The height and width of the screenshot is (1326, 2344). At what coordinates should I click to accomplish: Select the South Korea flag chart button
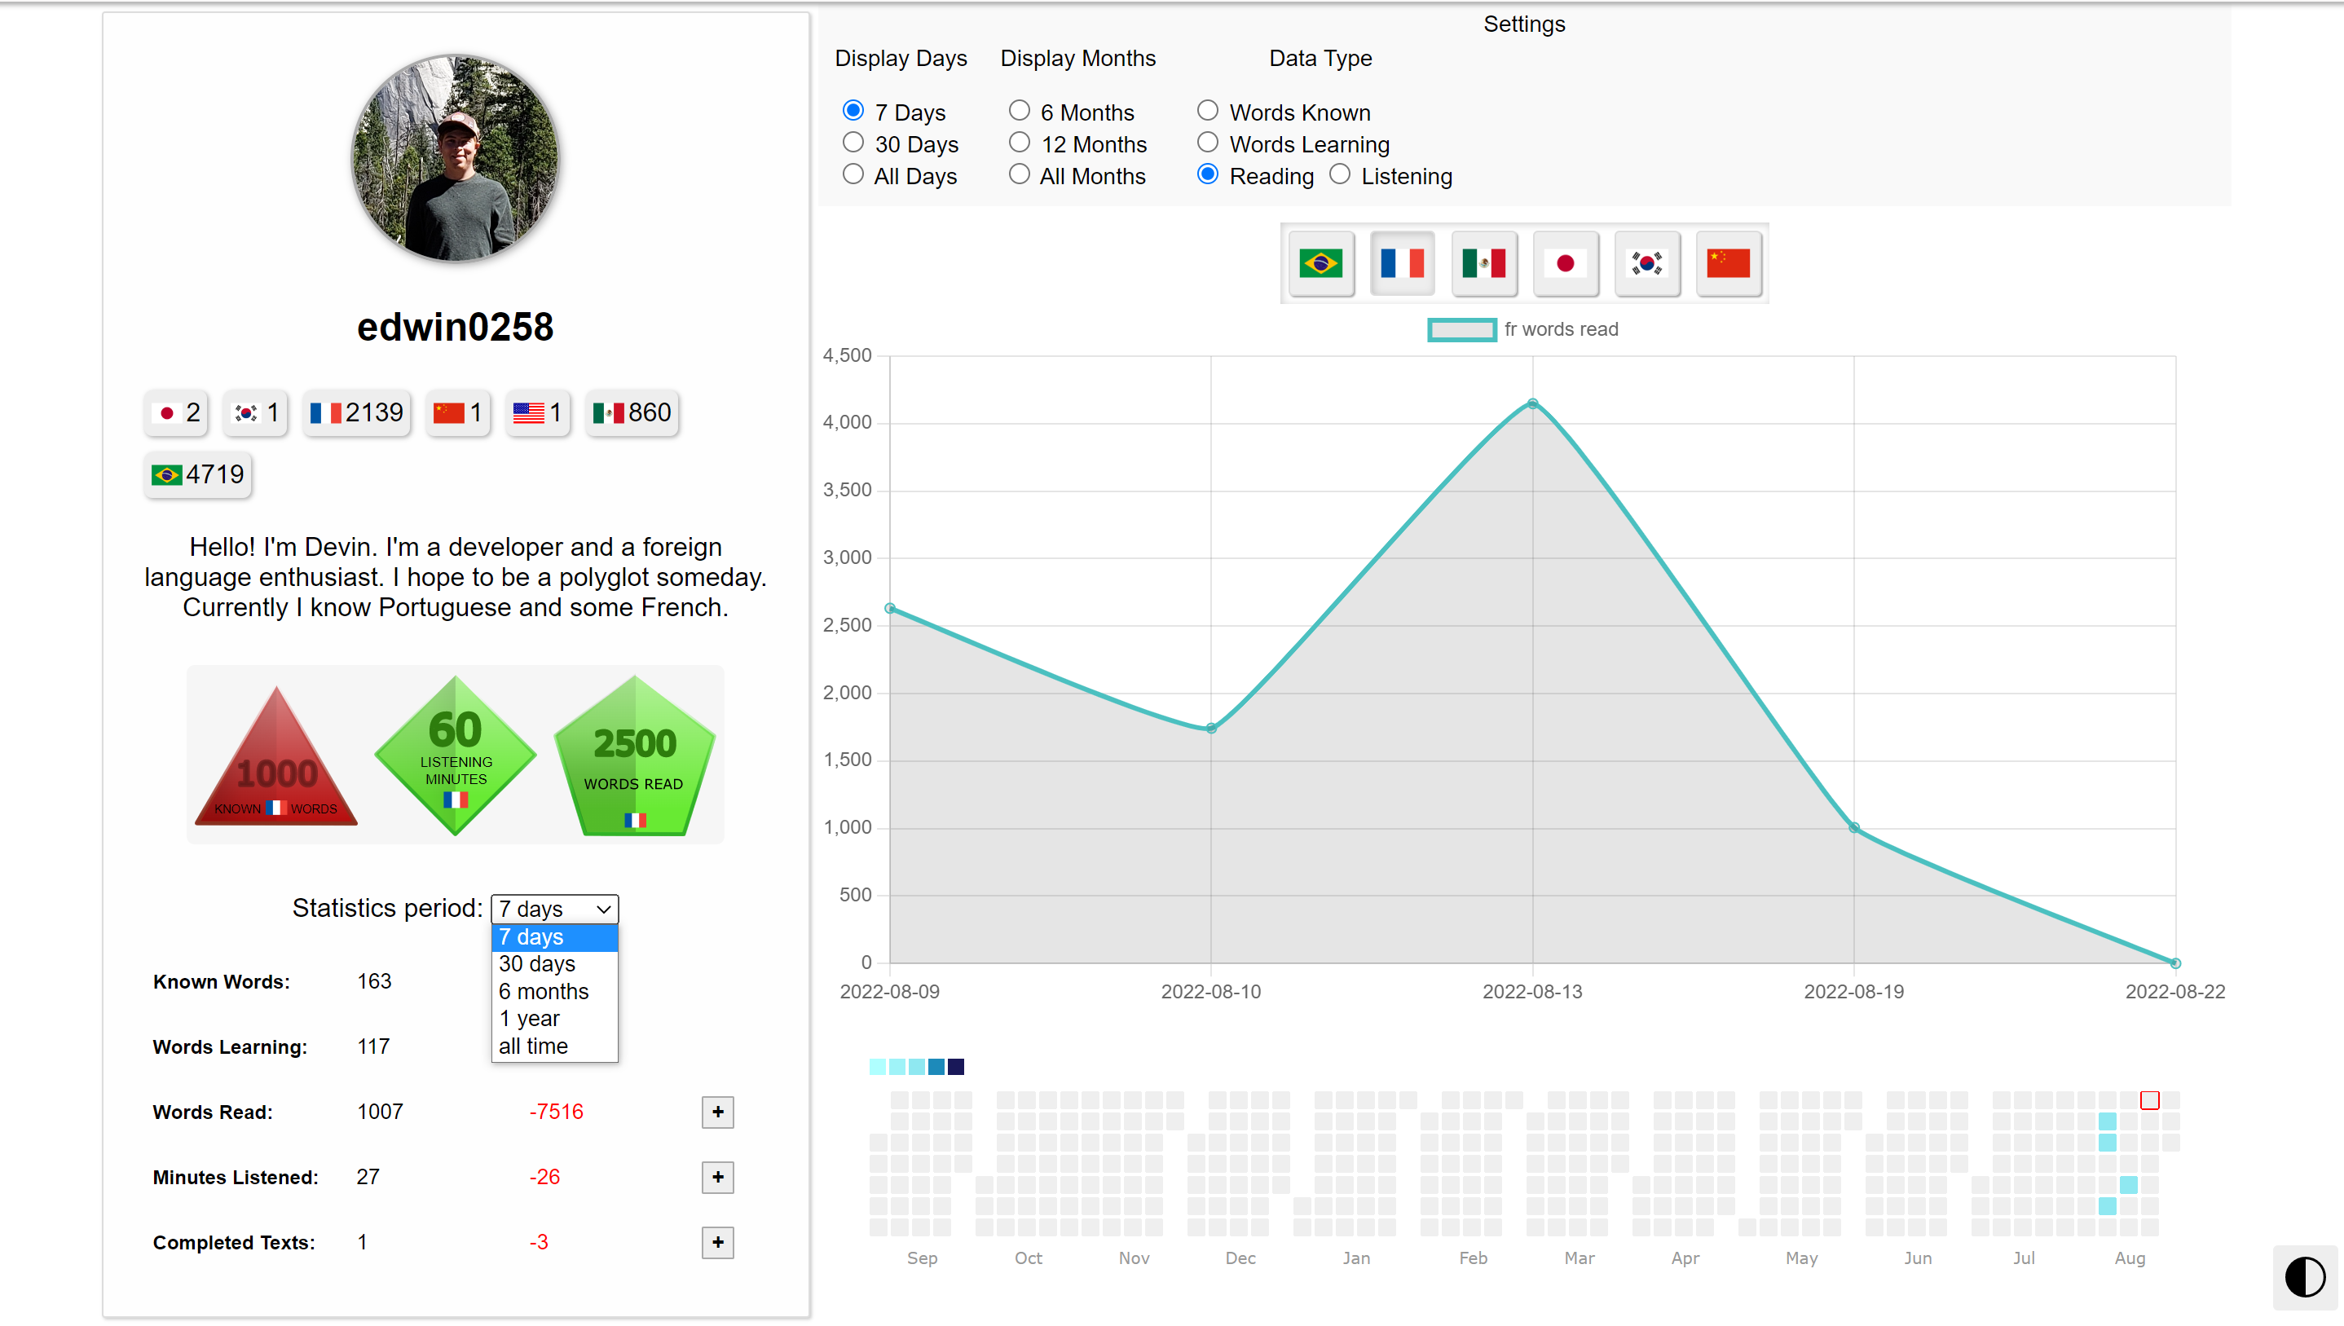tap(1646, 264)
